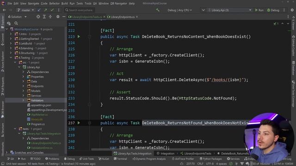The image size is (296, 166).
Task: Expand the Endpoints folder
Action: pos(24,86)
